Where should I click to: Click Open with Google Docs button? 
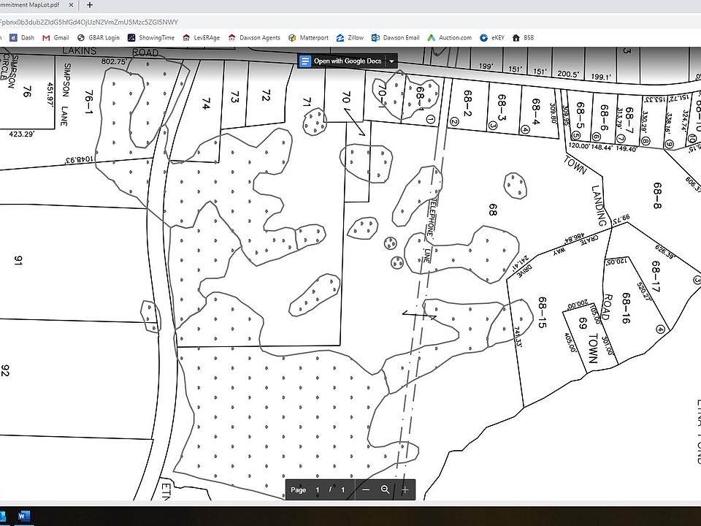coord(342,61)
